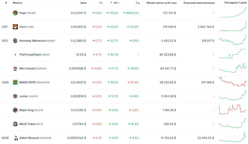
Task: Click rank number 2191
Action: coord(5,27)
